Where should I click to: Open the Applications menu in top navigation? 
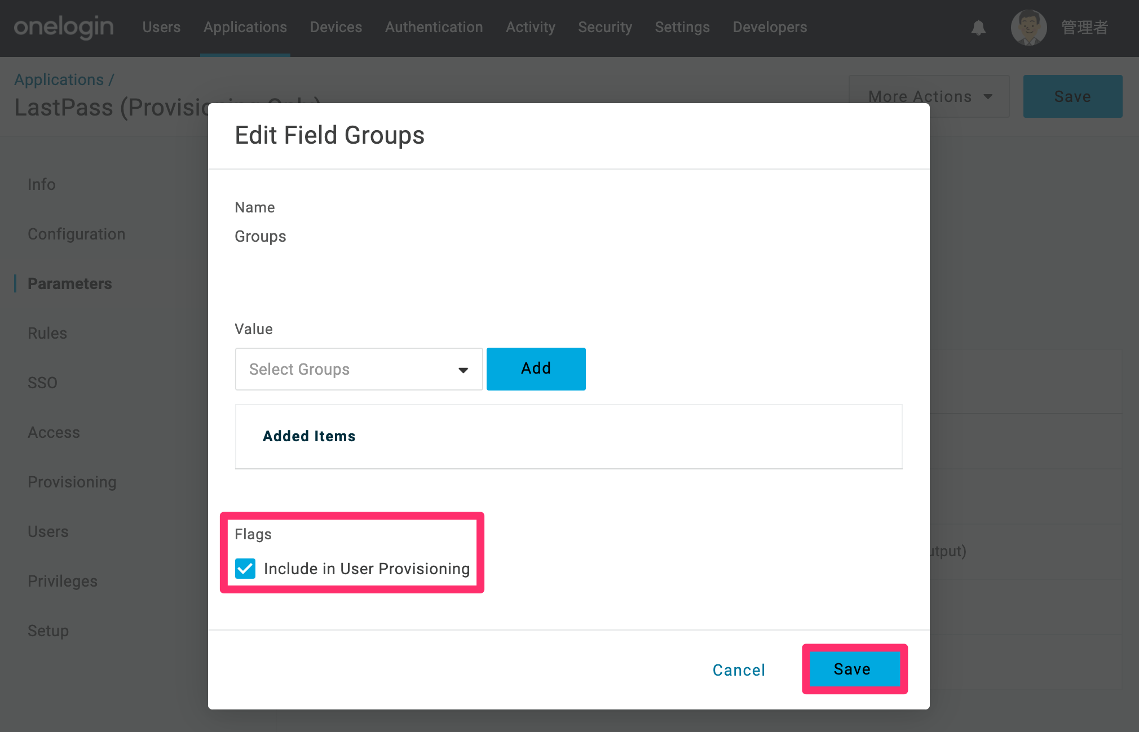(245, 28)
